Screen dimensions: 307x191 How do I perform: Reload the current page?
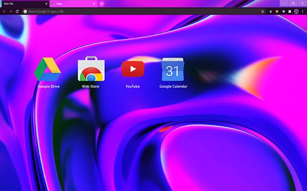tap(17, 11)
